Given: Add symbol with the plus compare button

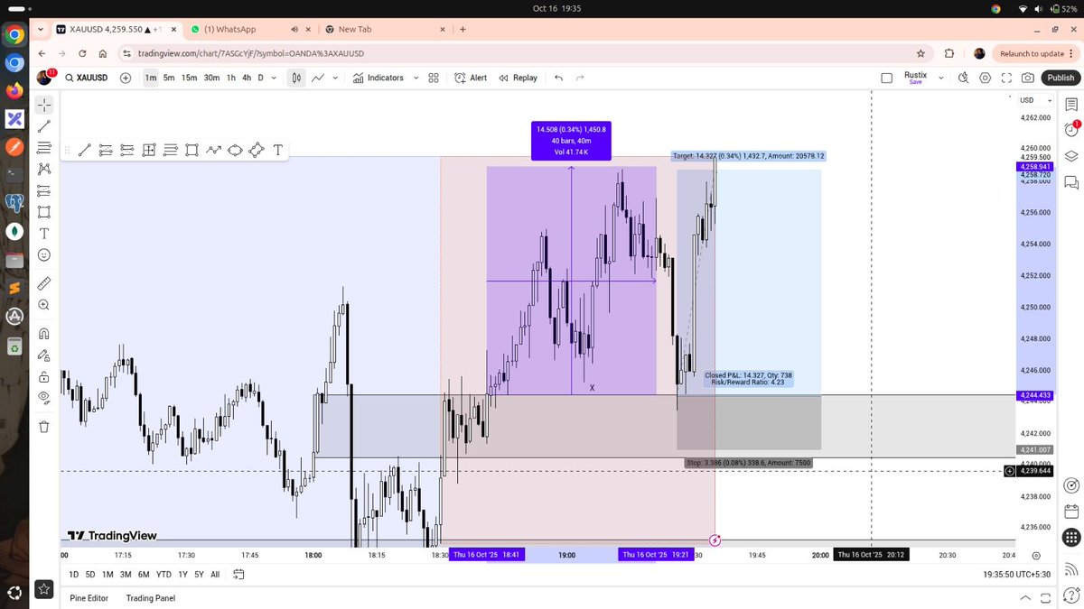Looking at the screenshot, I should [125, 78].
